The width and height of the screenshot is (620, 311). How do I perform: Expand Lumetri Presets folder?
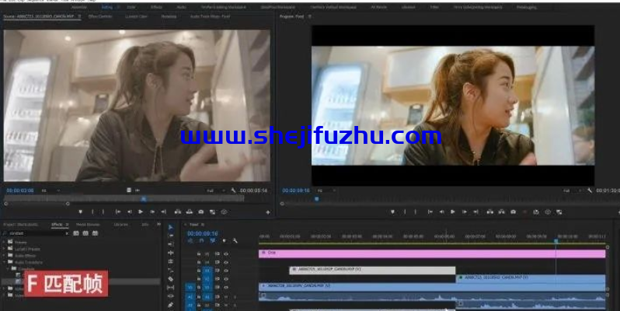pos(5,249)
